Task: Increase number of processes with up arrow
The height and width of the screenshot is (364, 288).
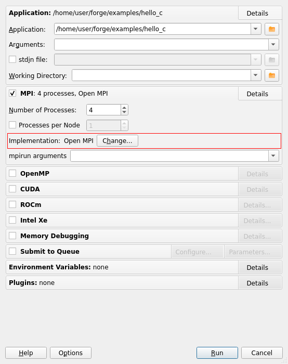Action: (x=124, y=108)
